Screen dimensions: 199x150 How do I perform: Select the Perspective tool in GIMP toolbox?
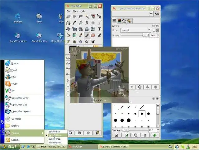point(87,29)
